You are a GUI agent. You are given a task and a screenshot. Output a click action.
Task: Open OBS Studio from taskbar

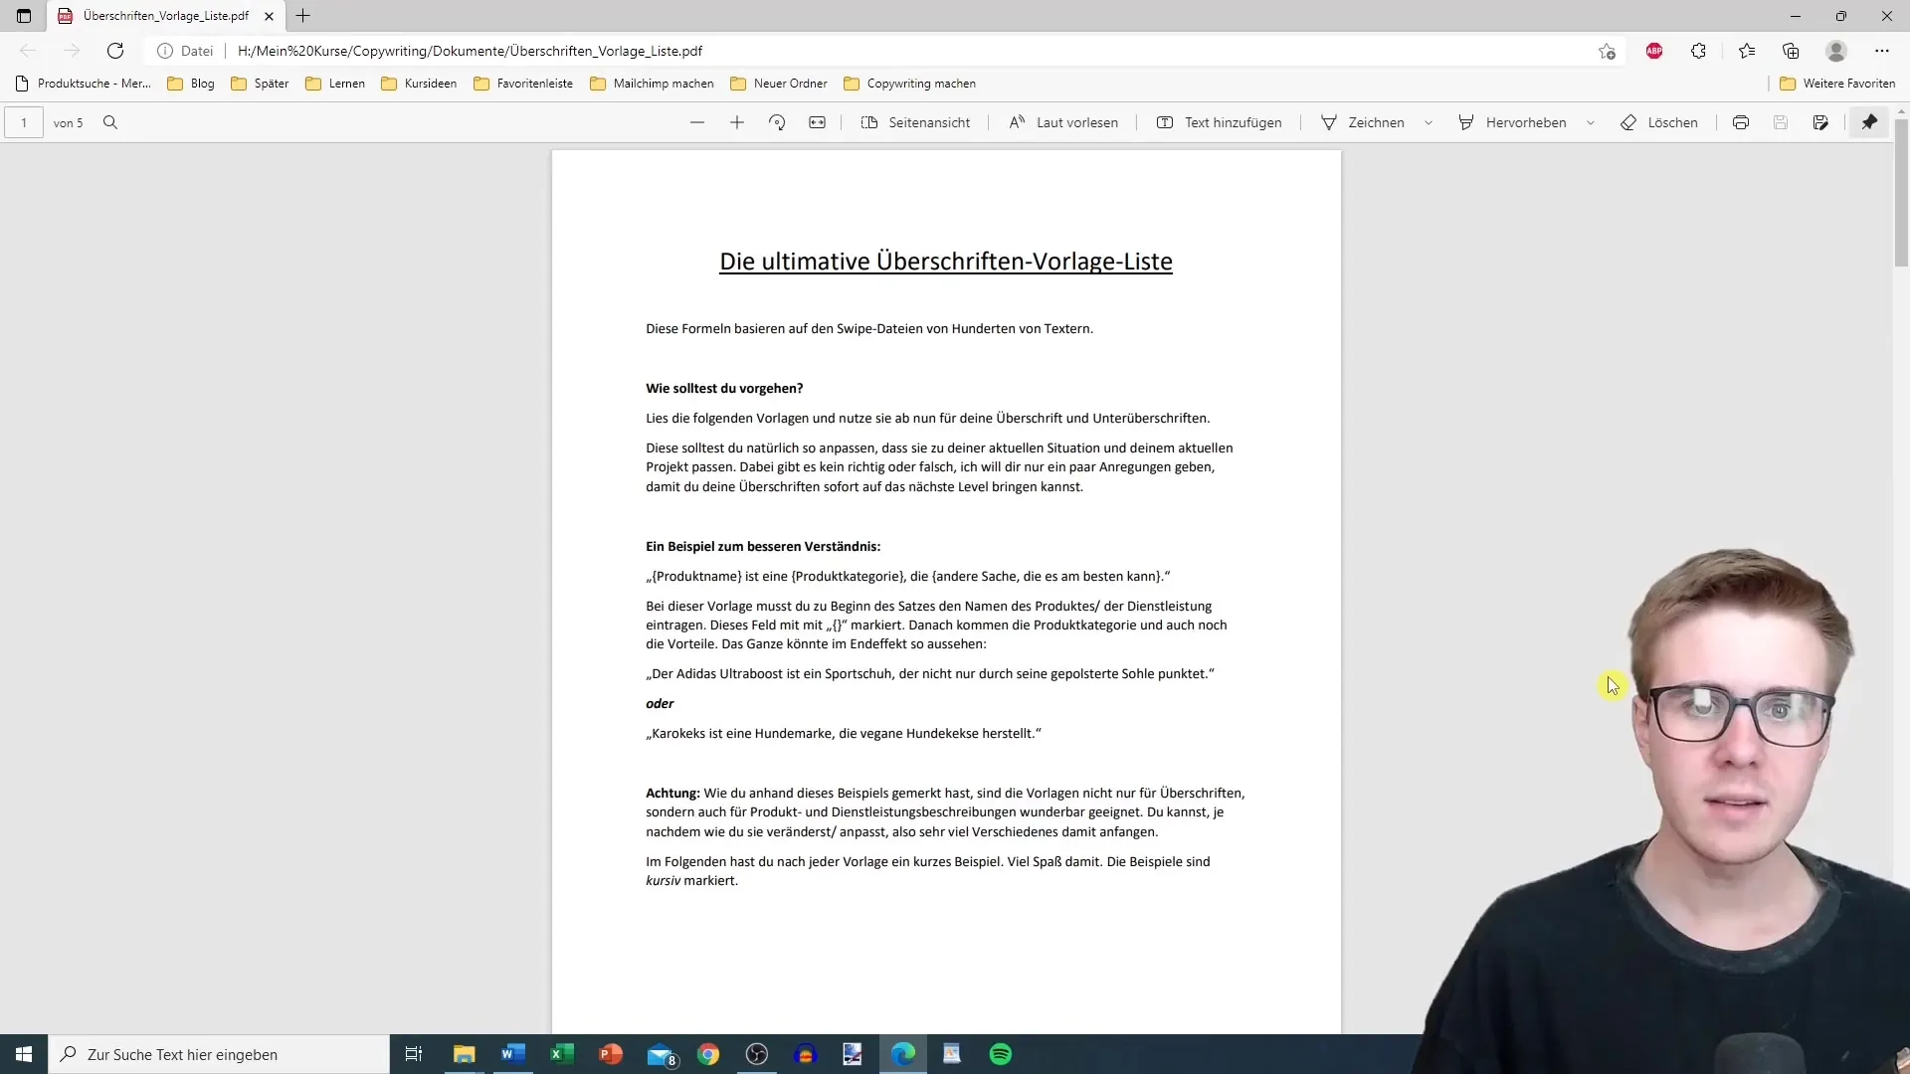point(757,1054)
